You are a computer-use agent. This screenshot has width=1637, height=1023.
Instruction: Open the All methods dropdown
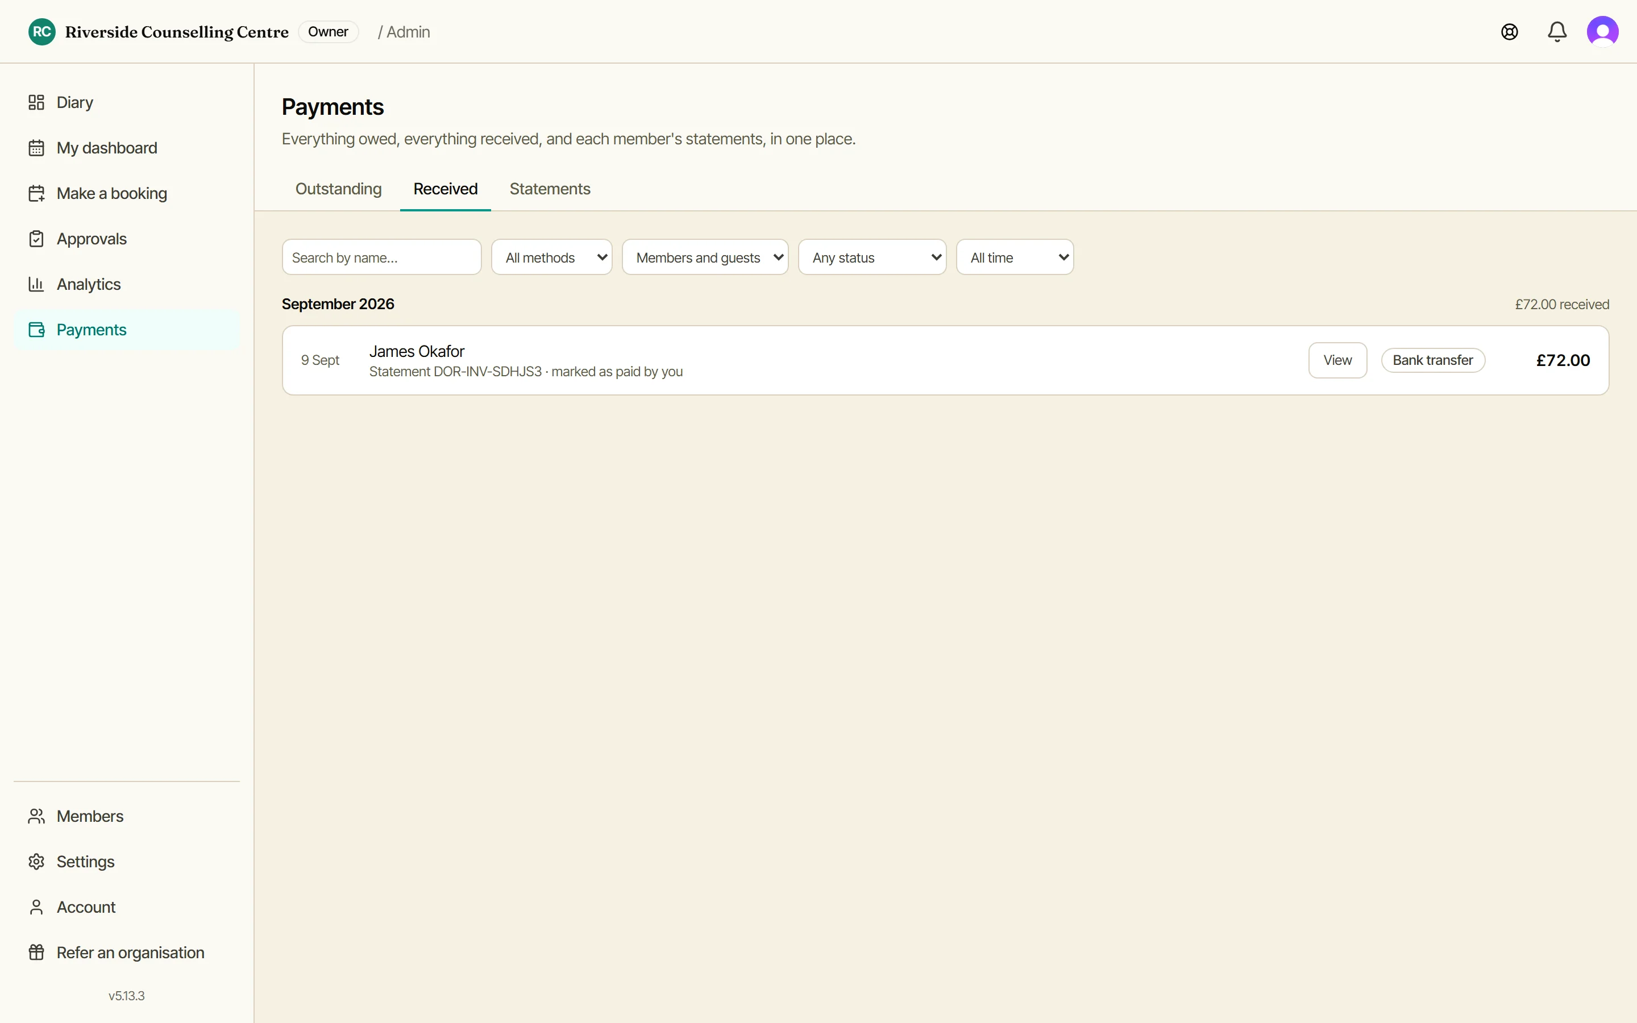[x=552, y=257]
